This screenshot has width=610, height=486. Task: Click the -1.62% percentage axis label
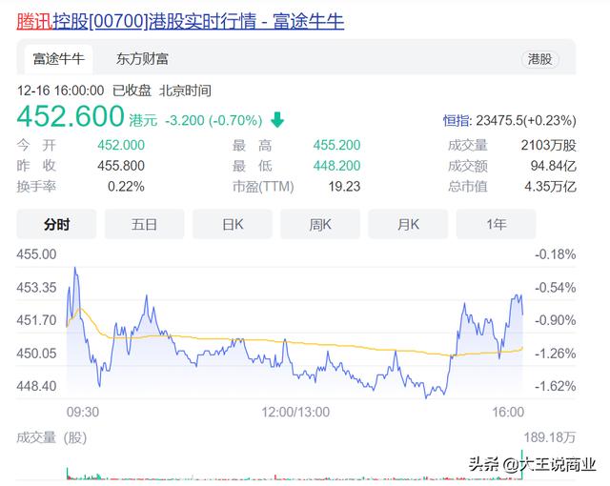pyautogui.click(x=555, y=386)
